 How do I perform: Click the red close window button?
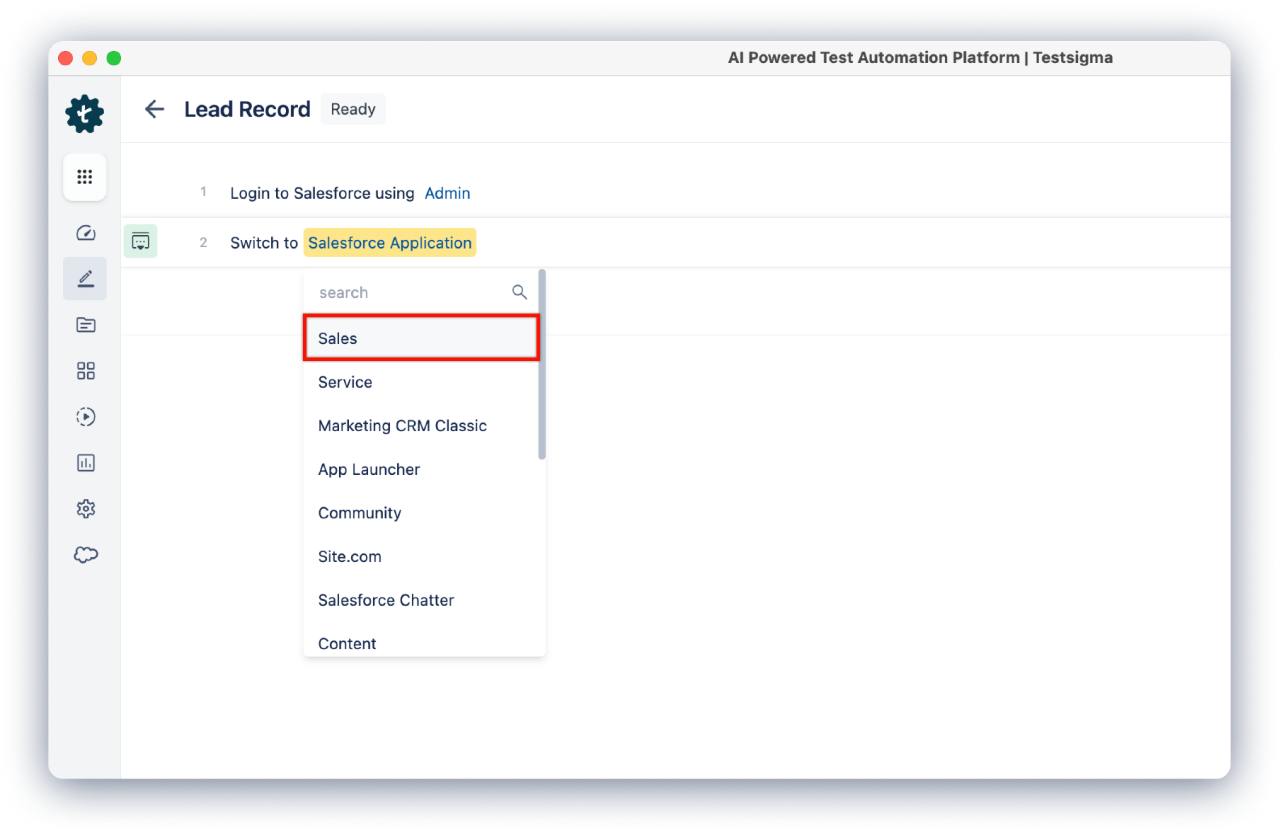[x=65, y=57]
